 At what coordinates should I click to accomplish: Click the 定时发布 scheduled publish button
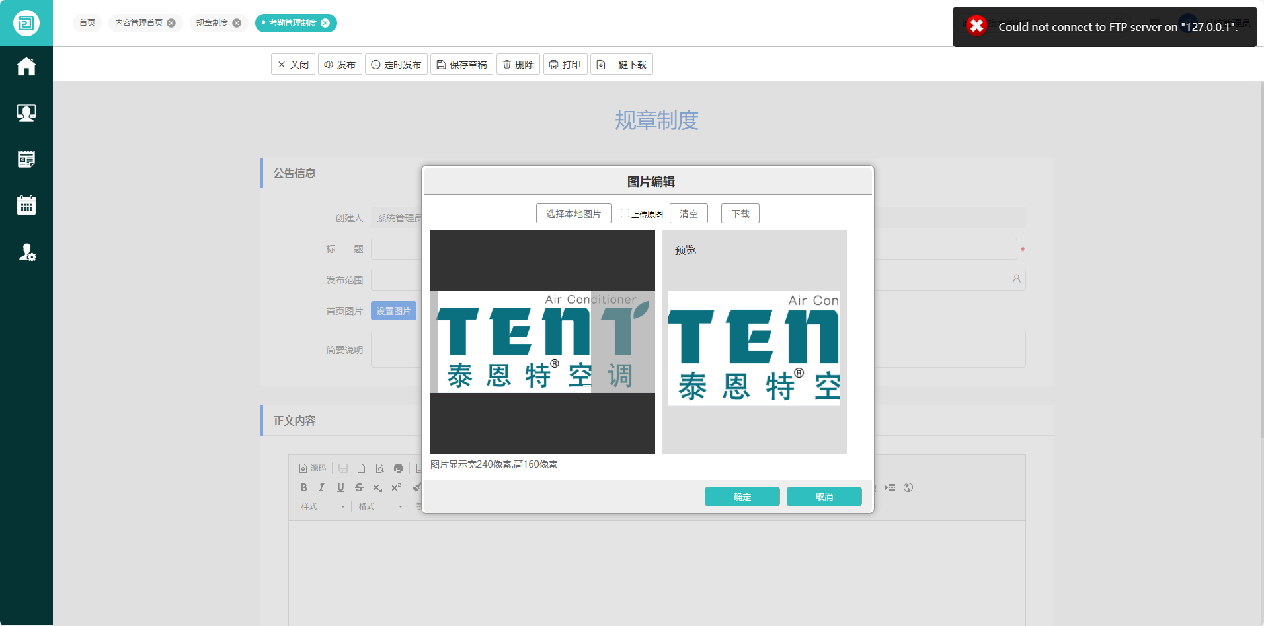point(396,64)
